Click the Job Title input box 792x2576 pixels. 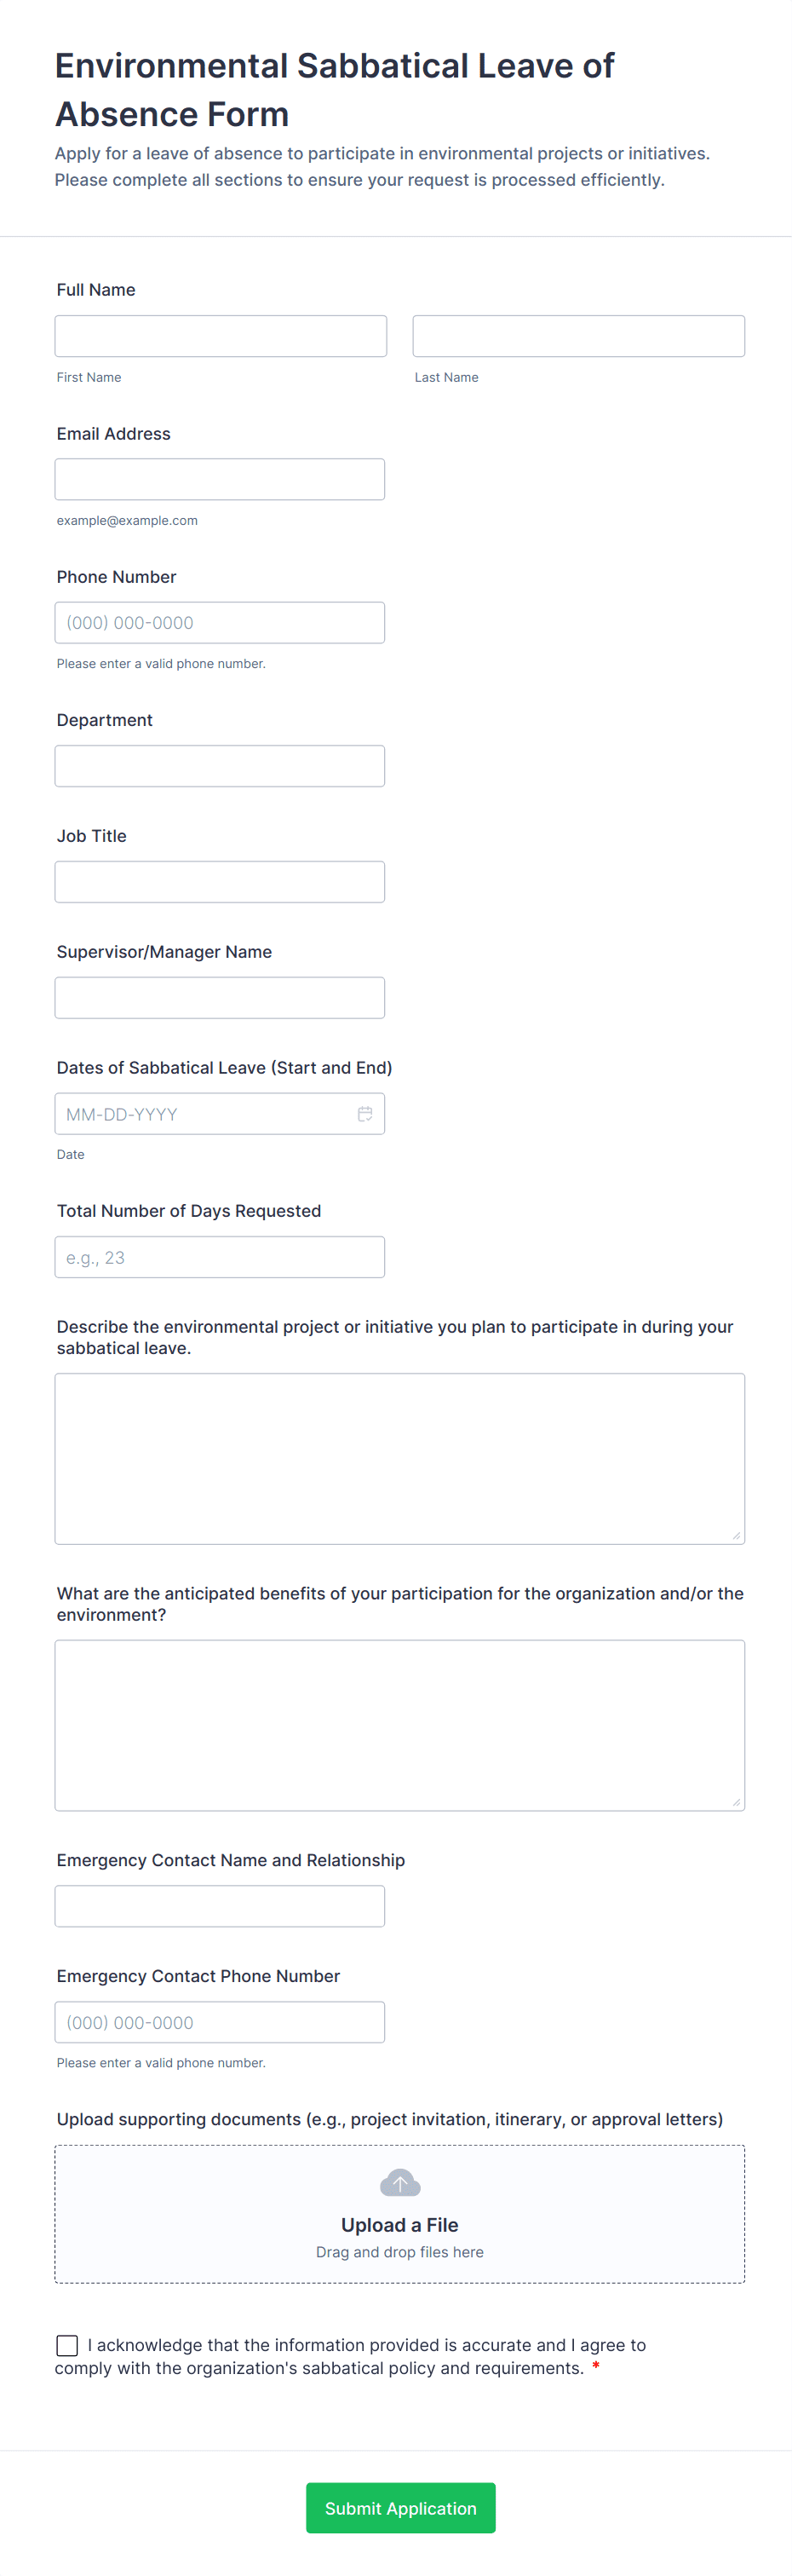(x=220, y=882)
